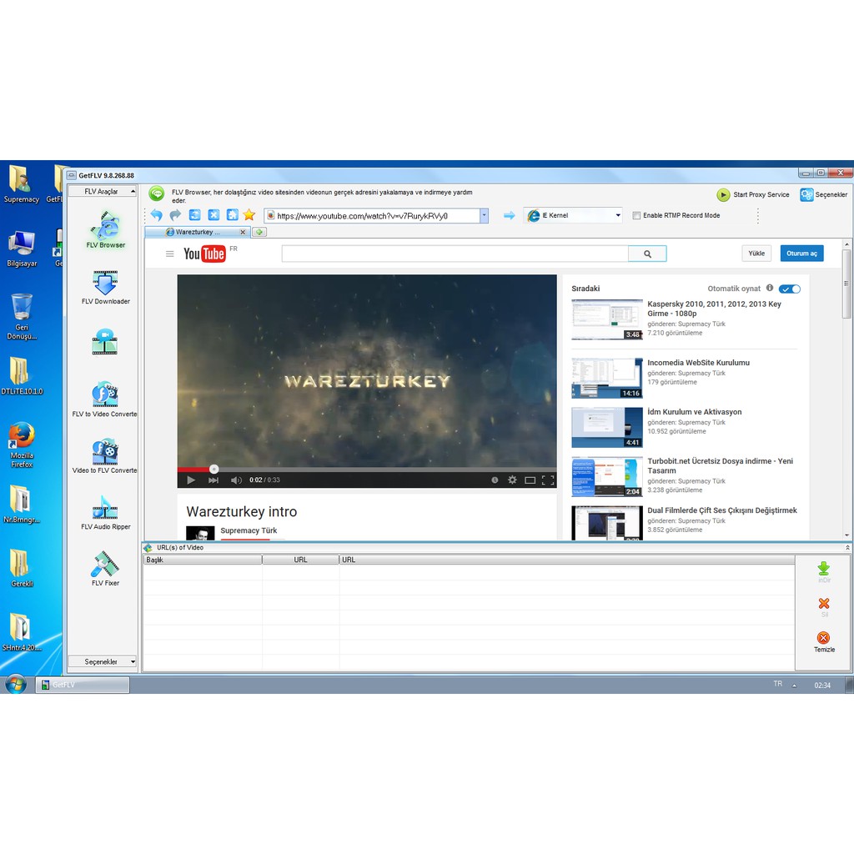The image size is (854, 854).
Task: Launch FLV to Video Converter
Action: tap(104, 399)
